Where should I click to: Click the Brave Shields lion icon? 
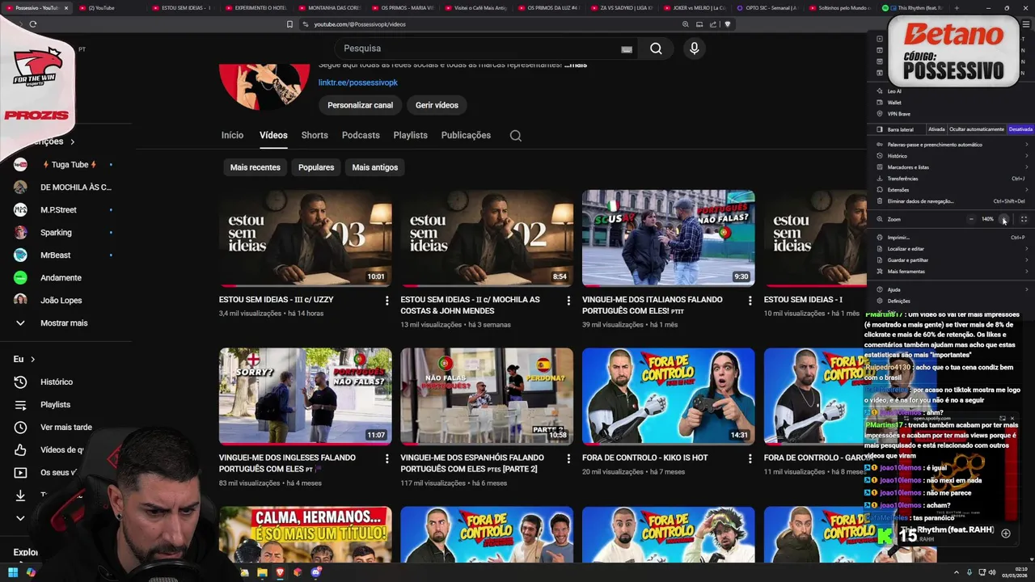[x=728, y=24]
